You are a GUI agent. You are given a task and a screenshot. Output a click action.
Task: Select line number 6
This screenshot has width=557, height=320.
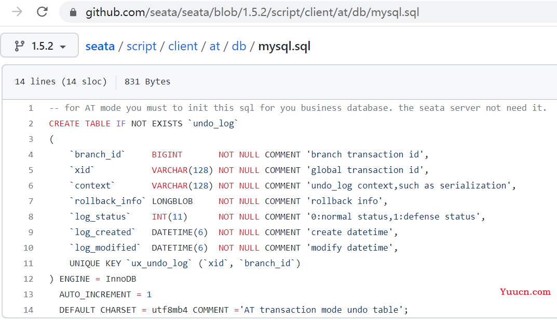click(31, 186)
